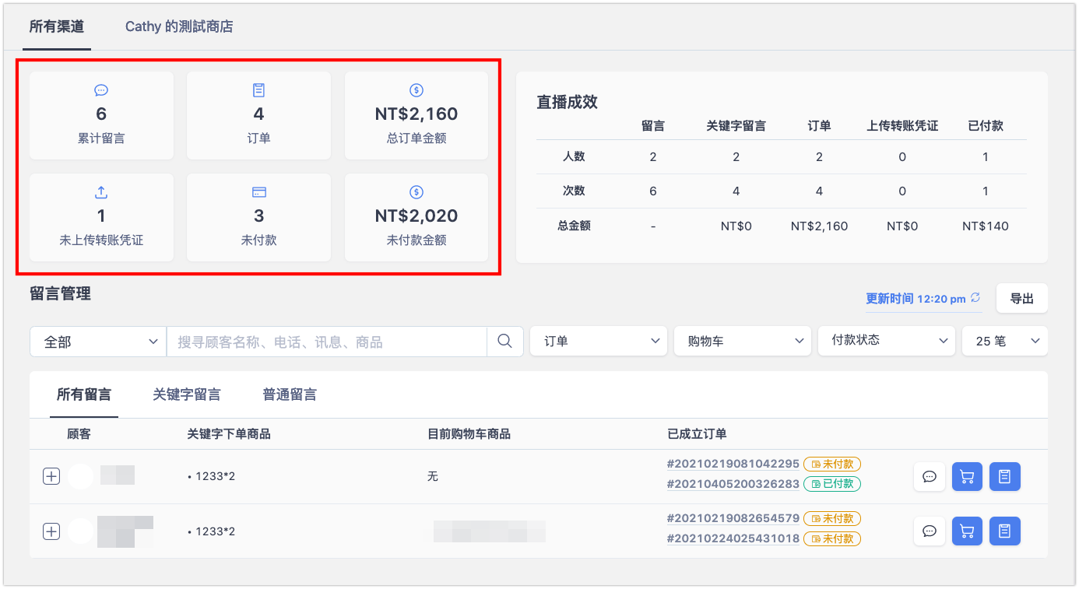The image size is (1079, 589).
Task: Select the 所有留言 tab
Action: tap(83, 394)
